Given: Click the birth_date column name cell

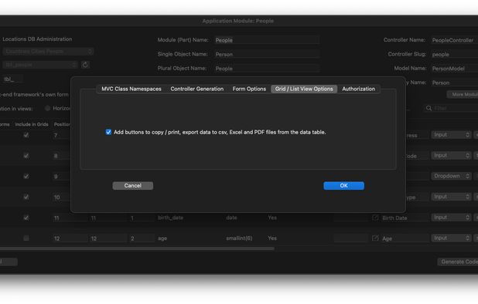Looking at the screenshot, I should point(170,218).
